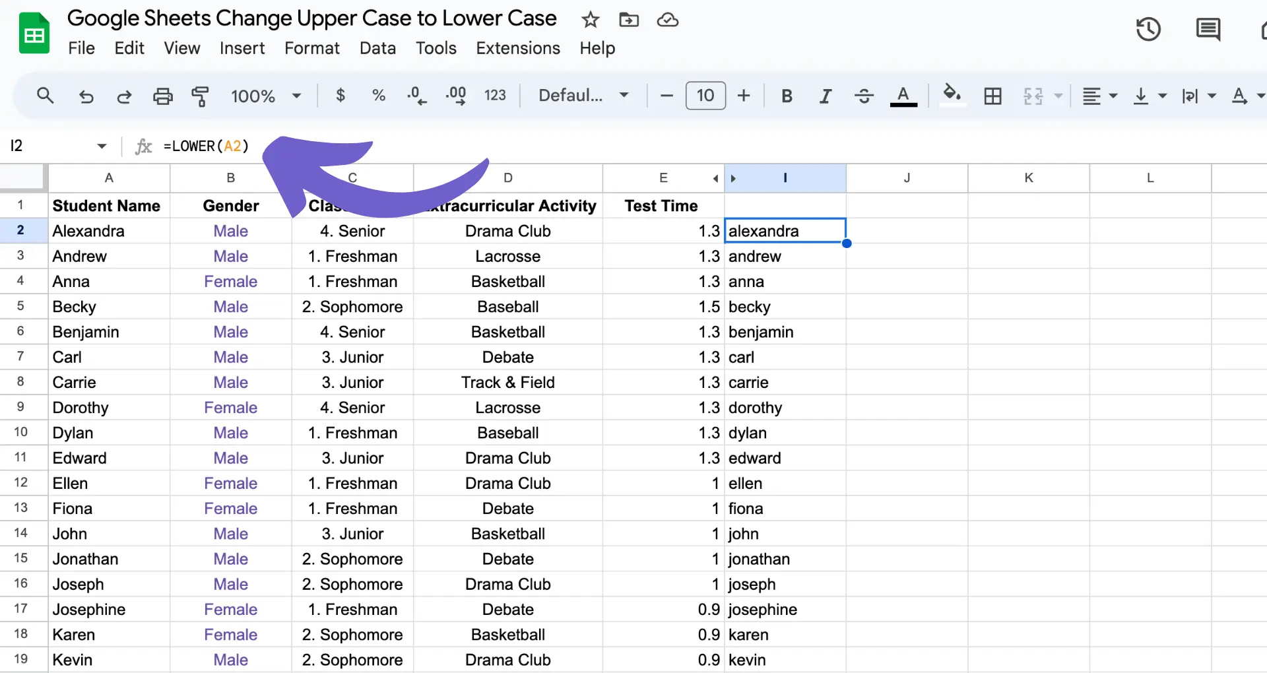Print the spreadsheet

pyautogui.click(x=162, y=96)
